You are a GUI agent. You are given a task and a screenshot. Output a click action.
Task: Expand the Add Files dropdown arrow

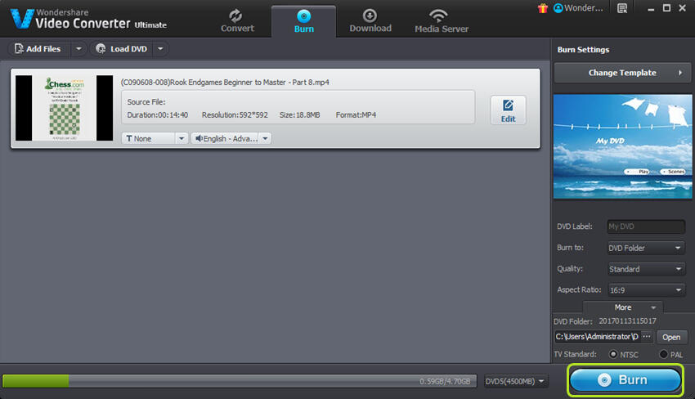pyautogui.click(x=78, y=49)
